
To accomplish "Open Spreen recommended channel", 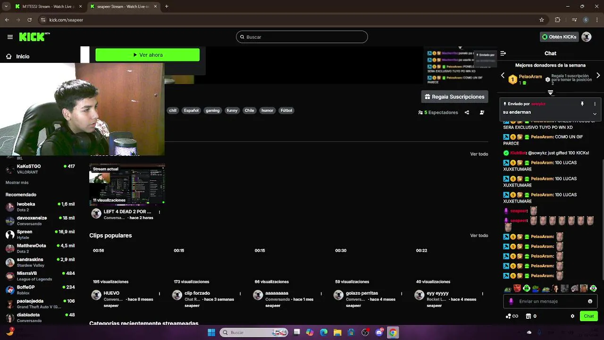I will pos(40,235).
